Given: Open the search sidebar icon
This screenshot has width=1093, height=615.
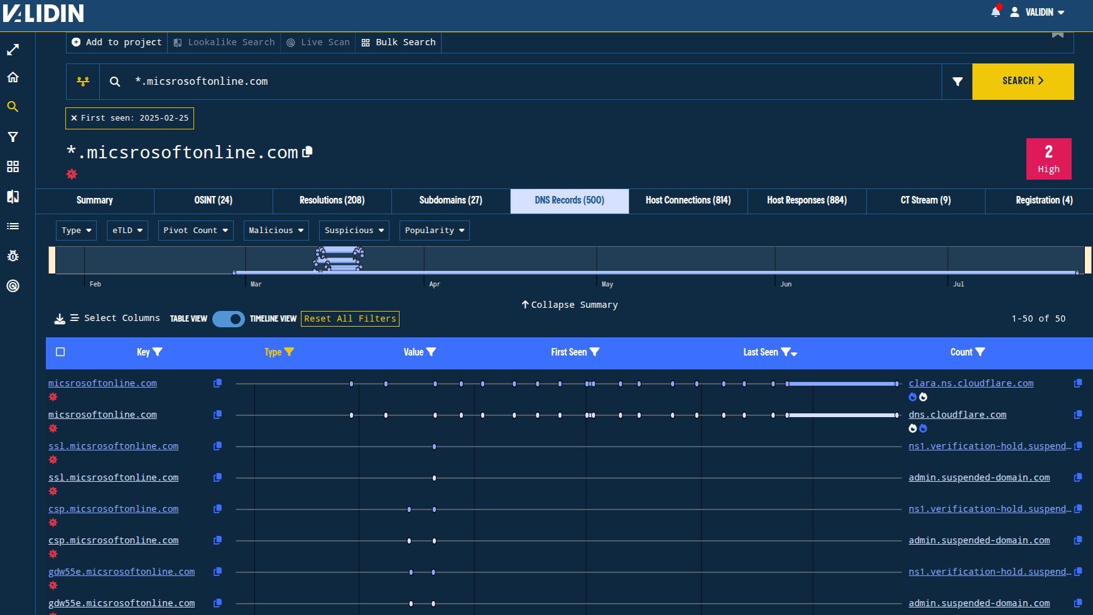Looking at the screenshot, I should tap(13, 107).
